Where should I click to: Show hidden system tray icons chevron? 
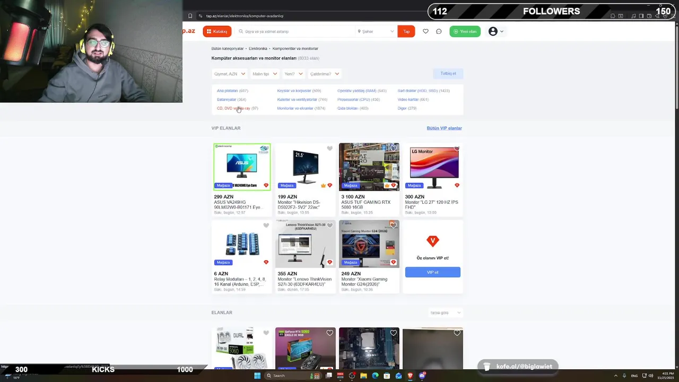coord(616,376)
